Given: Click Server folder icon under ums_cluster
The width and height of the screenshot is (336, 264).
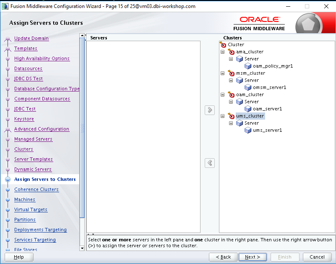Looking at the screenshot, I should click(x=240, y=123).
